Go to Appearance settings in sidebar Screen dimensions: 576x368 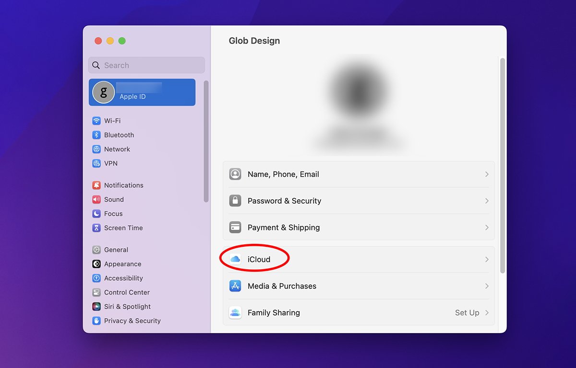[122, 264]
